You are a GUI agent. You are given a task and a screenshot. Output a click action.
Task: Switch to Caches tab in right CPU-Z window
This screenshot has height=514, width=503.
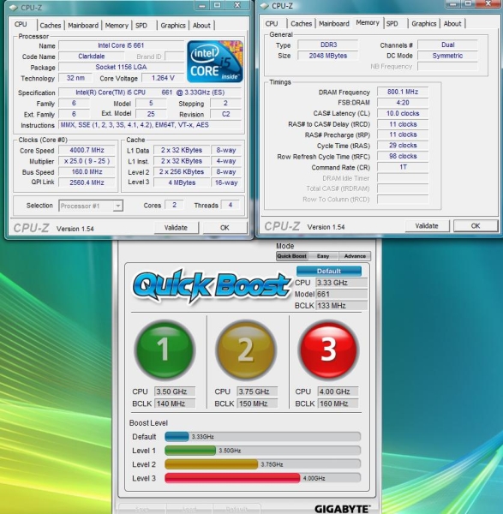point(301,24)
